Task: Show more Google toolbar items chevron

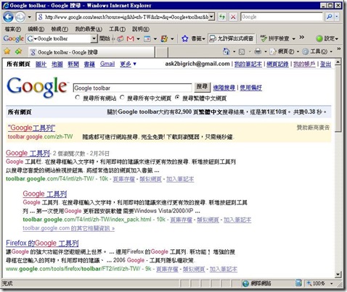Action: pos(301,37)
